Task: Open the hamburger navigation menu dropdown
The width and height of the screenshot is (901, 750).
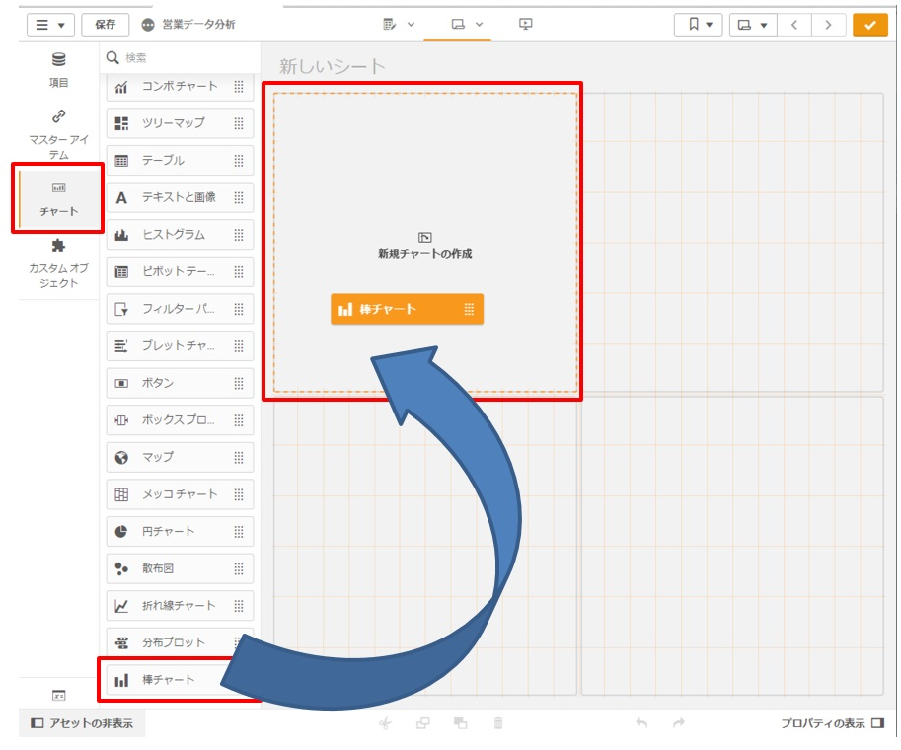Action: [50, 25]
